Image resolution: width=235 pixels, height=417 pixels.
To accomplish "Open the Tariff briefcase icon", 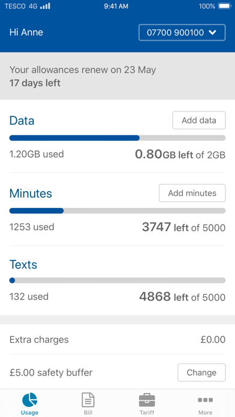I will [x=147, y=400].
